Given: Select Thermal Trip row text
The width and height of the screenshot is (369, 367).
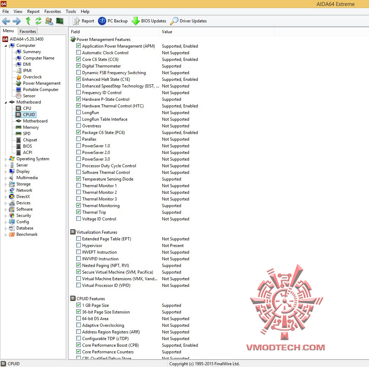Looking at the screenshot, I should click(94, 212).
